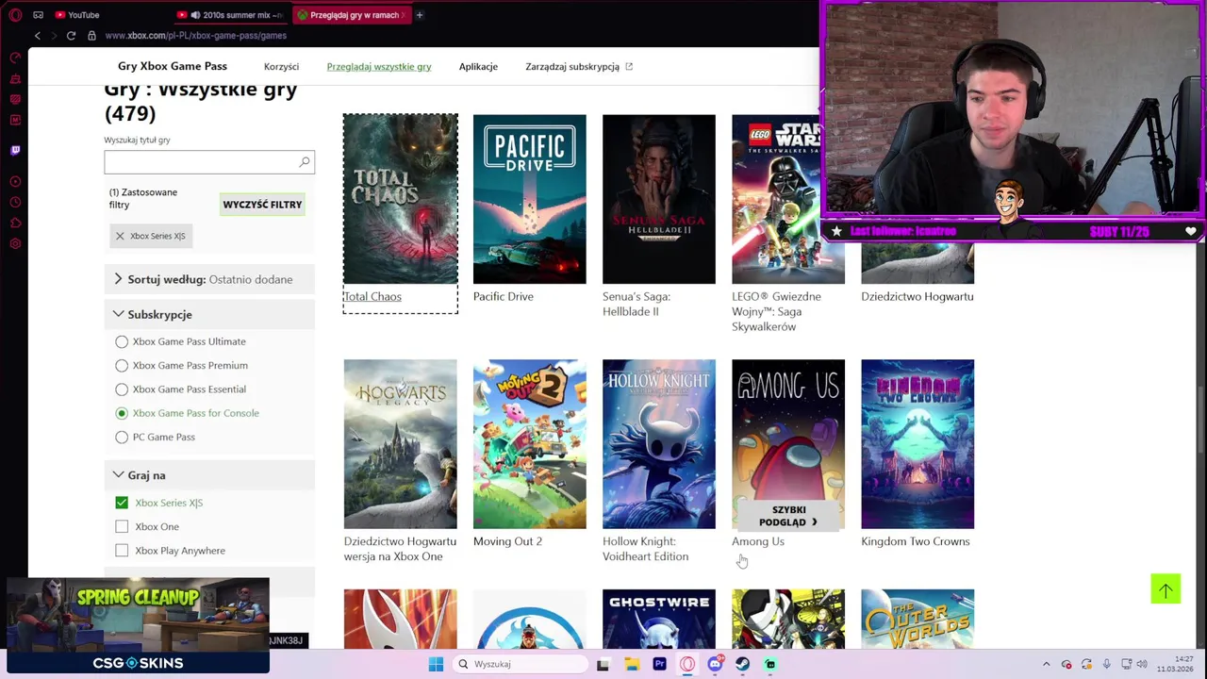Click Gry Xbox Game Pass heading link
The height and width of the screenshot is (679, 1207).
click(173, 66)
